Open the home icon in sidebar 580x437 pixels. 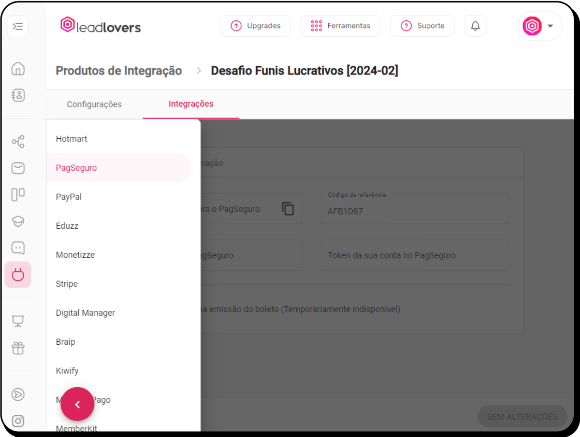(x=18, y=69)
